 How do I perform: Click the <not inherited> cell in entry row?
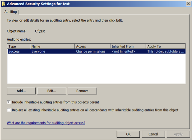coord(123,51)
